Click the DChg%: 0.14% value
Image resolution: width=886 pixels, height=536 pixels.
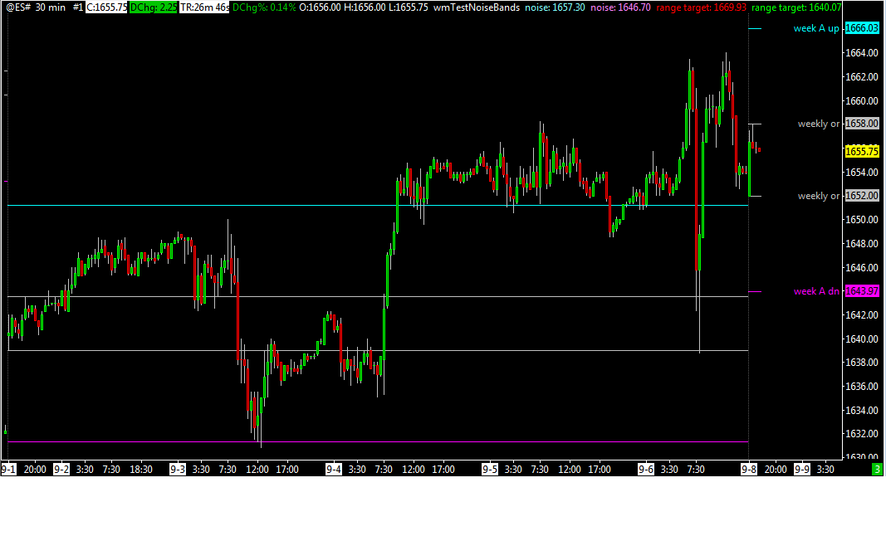point(264,7)
